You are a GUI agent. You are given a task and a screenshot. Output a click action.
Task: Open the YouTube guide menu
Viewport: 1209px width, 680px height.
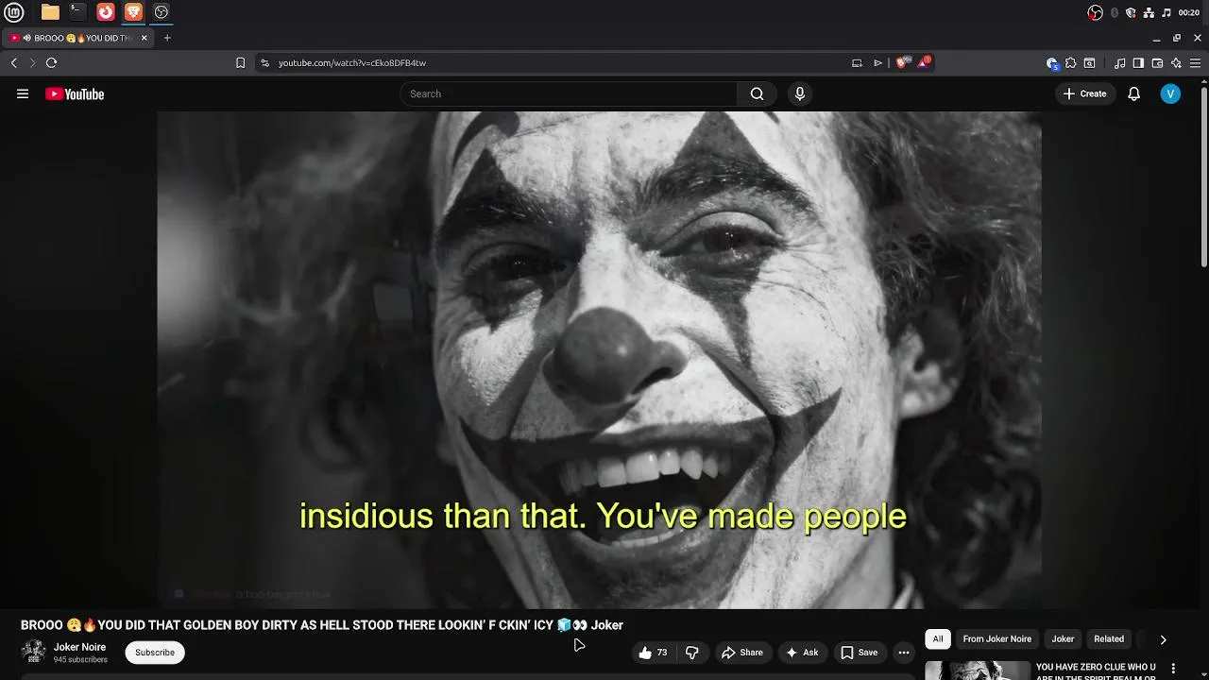tap(23, 93)
